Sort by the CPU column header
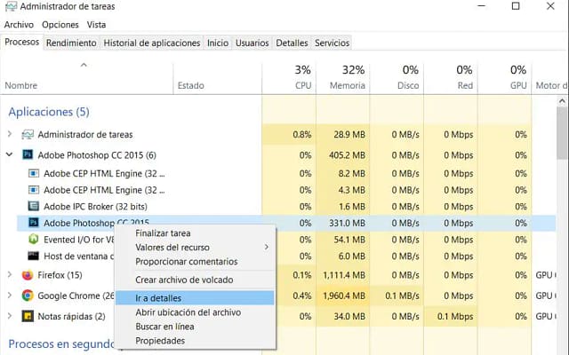 tap(289, 77)
